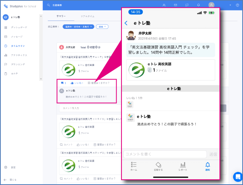The width and height of the screenshot is (243, 185).
Task: Click 質問ありますか? under the リトライ3 post
Action: [105, 145]
